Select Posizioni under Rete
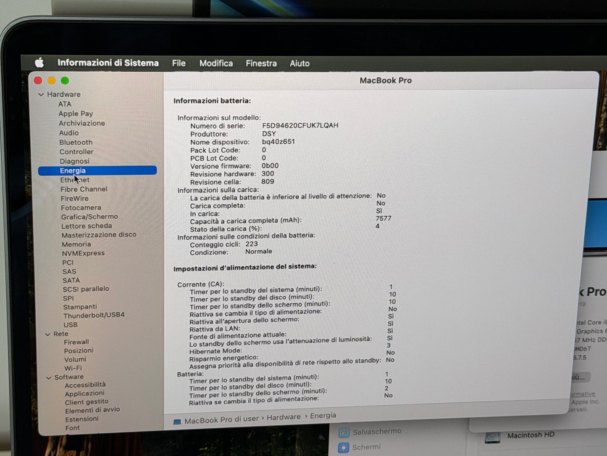The height and width of the screenshot is (456, 607). tap(79, 351)
